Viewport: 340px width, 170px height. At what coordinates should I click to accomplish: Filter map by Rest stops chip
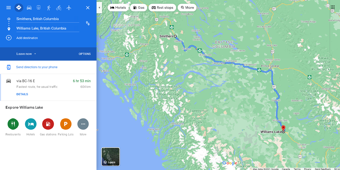[162, 8]
